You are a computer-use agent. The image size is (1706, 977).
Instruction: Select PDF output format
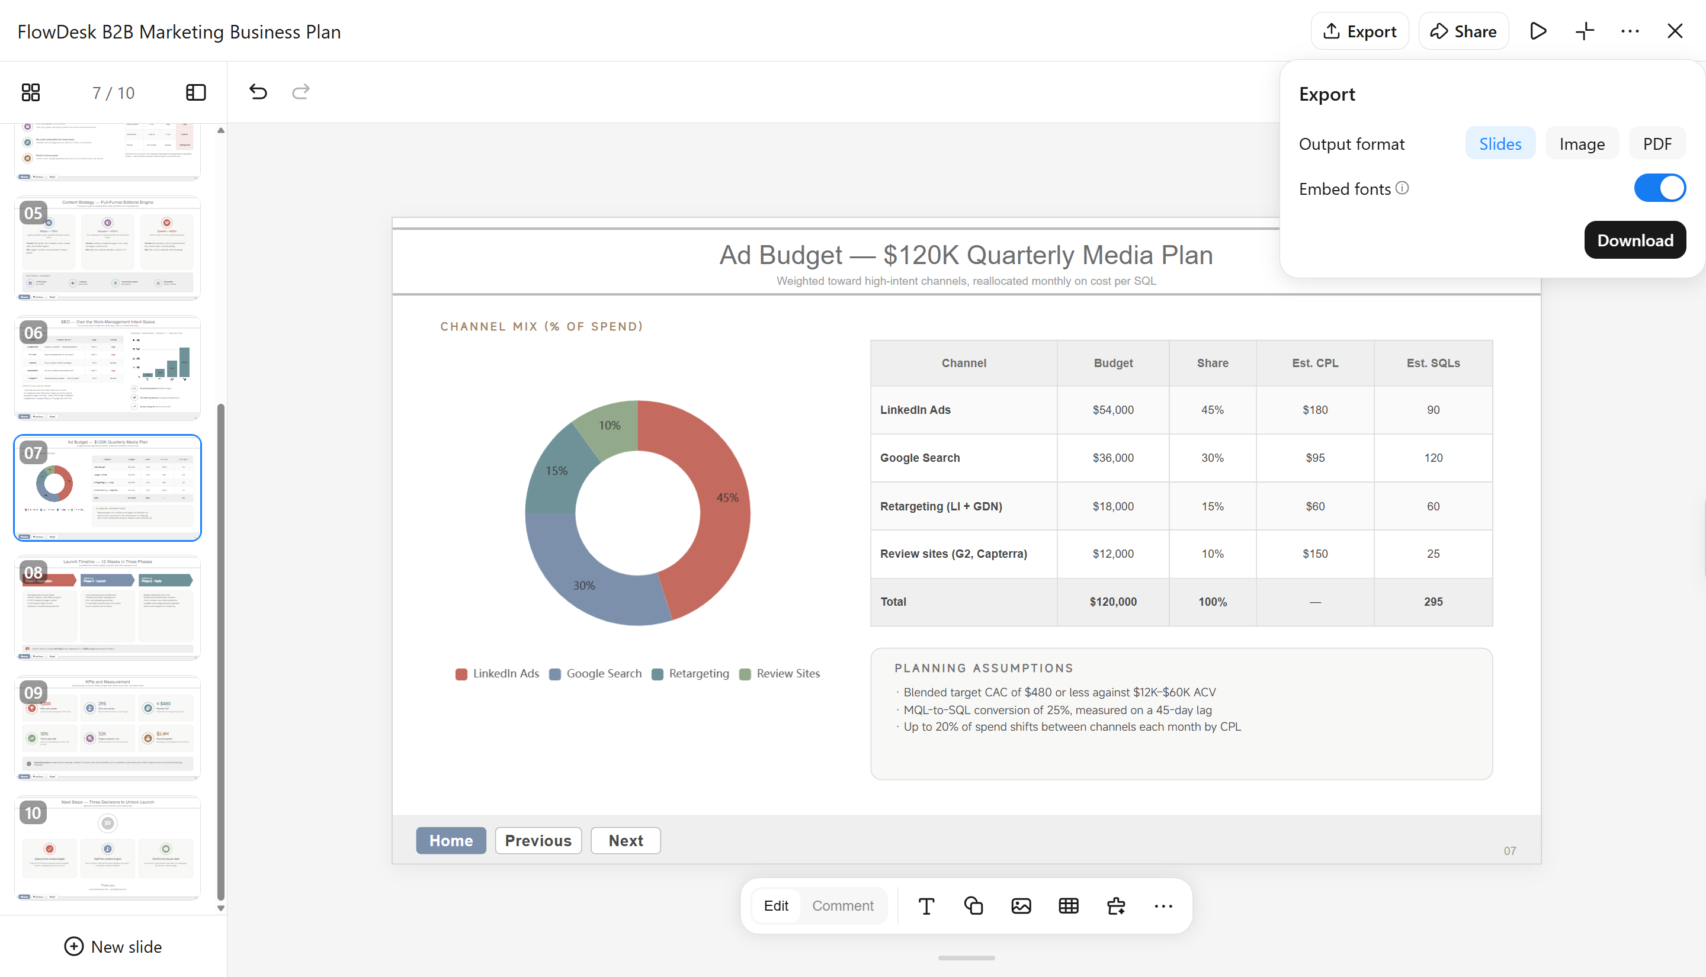click(1657, 144)
